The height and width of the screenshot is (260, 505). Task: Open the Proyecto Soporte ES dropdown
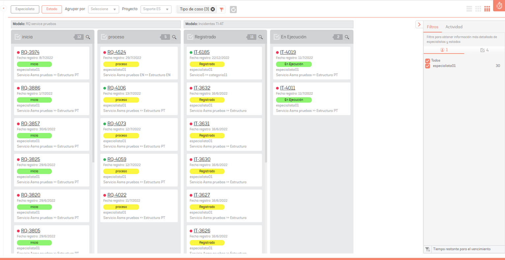pos(156,9)
